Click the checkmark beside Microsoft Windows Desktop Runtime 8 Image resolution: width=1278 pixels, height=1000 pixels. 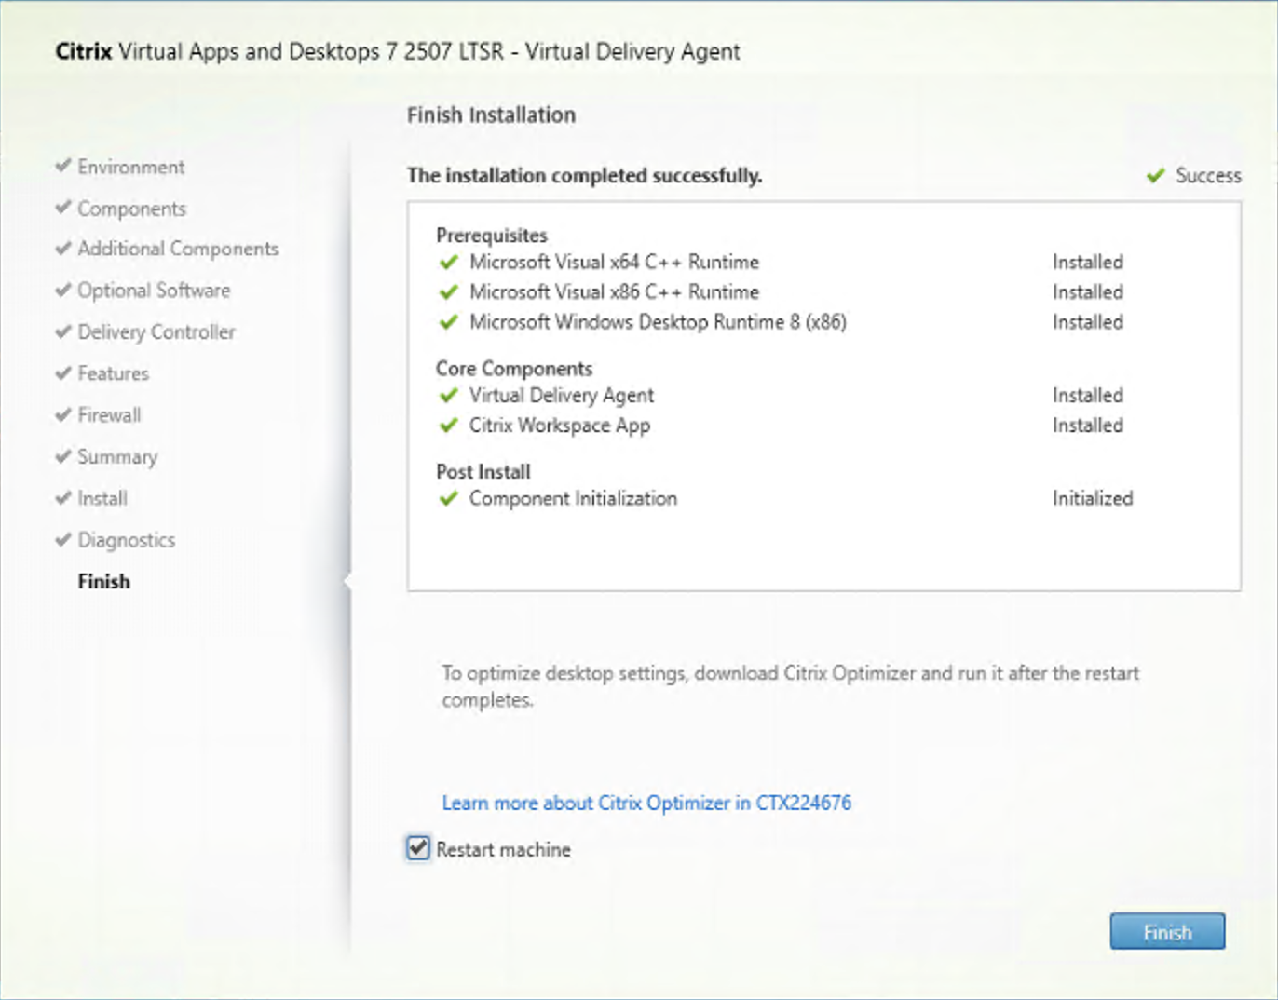[x=448, y=322]
